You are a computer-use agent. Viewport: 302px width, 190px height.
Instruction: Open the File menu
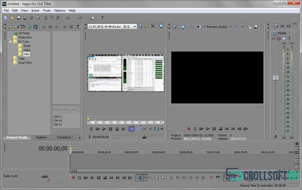[6, 11]
